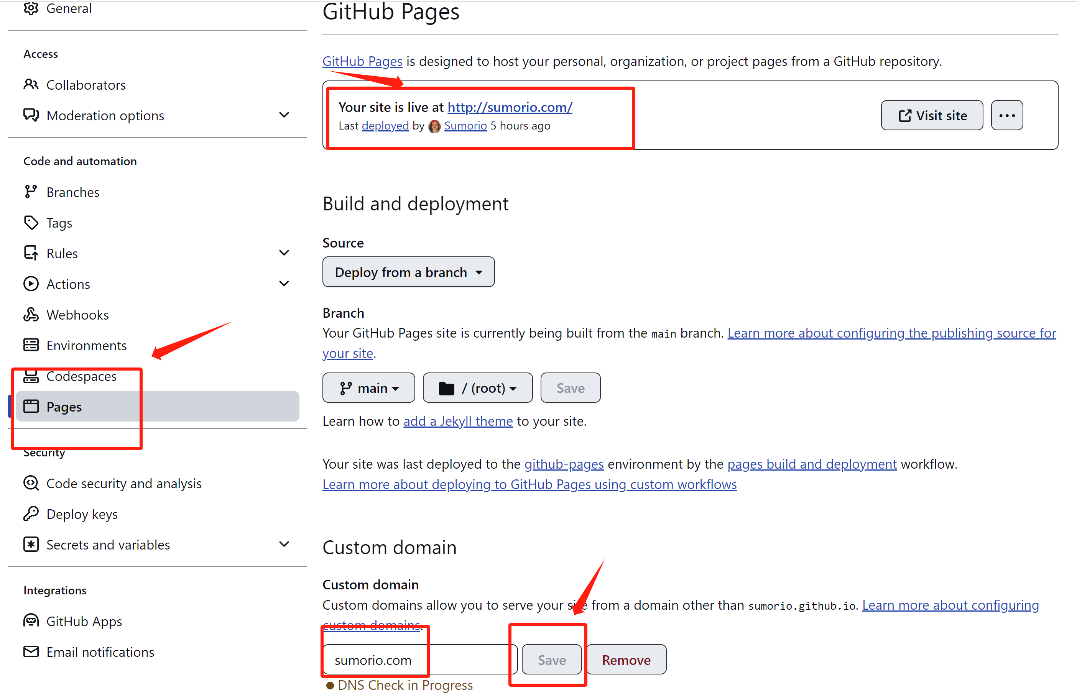This screenshot has height=694, width=1077.
Task: Open the Deploy from a branch dropdown
Action: 408,272
